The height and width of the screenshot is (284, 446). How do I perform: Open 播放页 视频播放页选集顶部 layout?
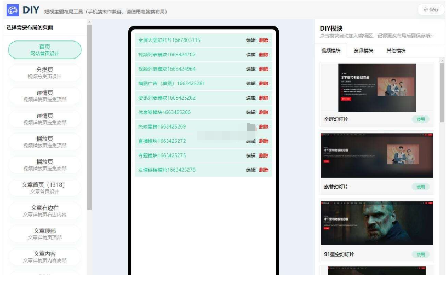coord(45,142)
